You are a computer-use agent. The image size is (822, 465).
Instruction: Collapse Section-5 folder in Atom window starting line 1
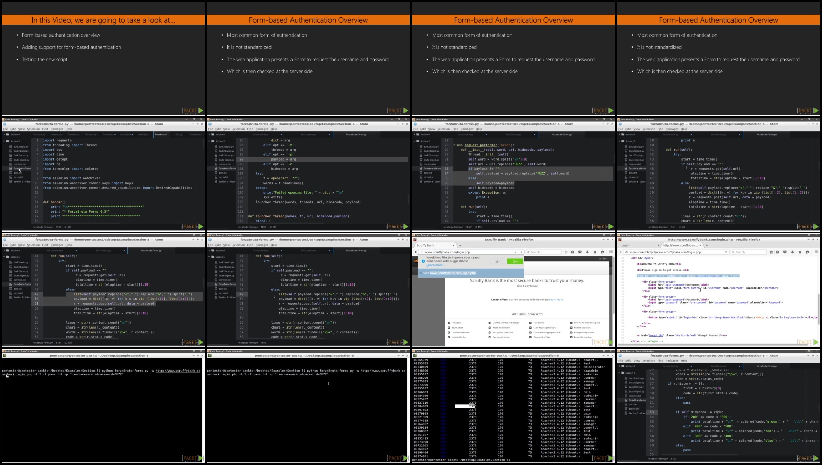pos(4,141)
